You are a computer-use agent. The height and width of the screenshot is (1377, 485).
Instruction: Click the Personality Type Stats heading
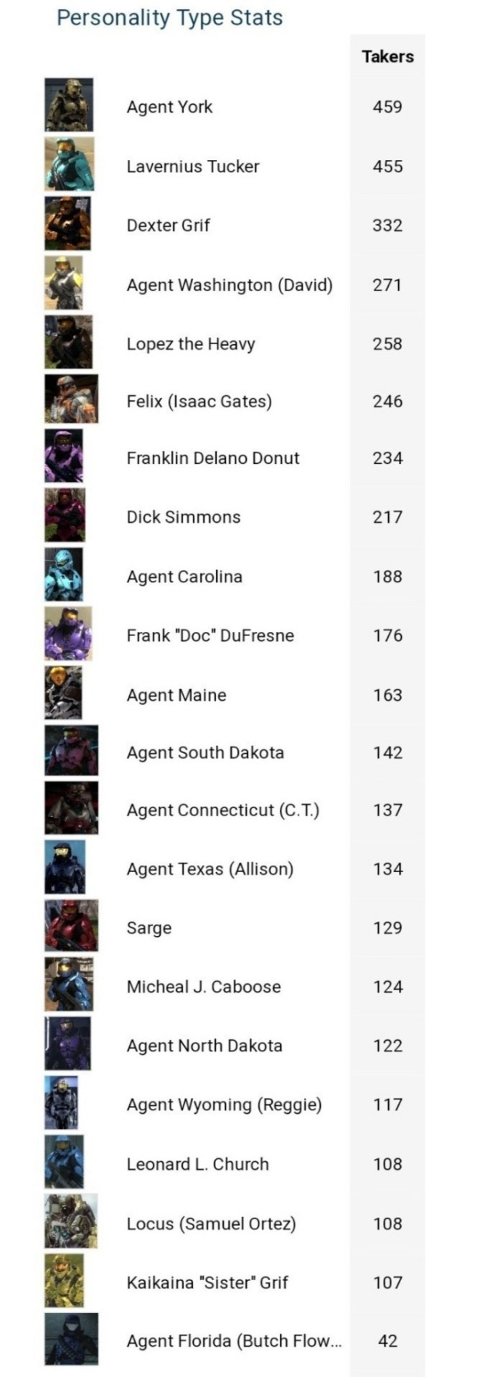pyautogui.click(x=170, y=18)
